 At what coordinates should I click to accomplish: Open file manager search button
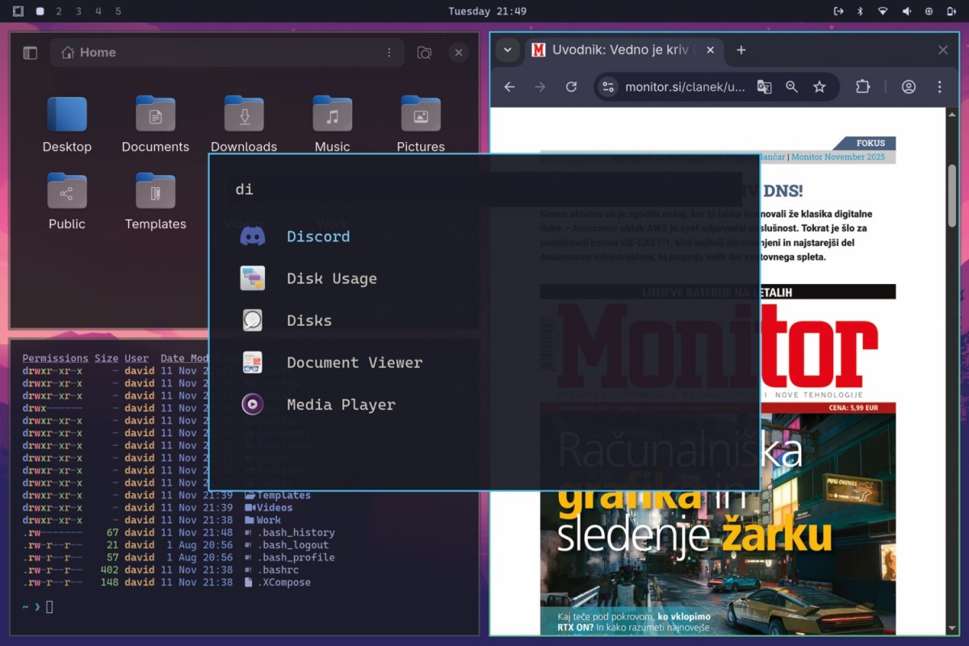tap(424, 52)
